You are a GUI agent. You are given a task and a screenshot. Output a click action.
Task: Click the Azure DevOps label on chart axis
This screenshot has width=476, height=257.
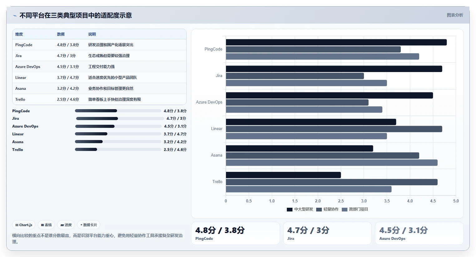tap(209, 102)
